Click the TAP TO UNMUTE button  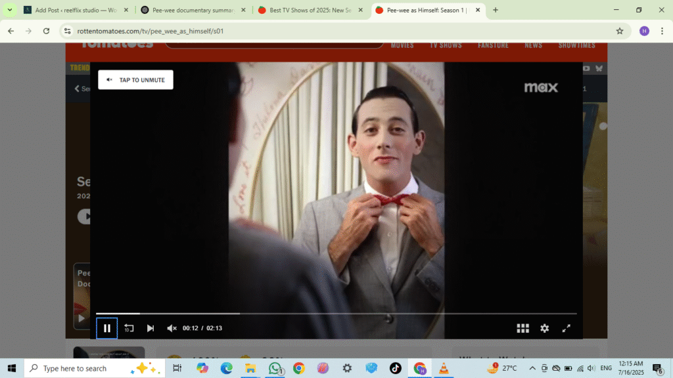tap(135, 79)
